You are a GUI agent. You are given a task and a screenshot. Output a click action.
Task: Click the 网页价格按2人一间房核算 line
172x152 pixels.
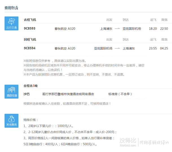(69, 138)
